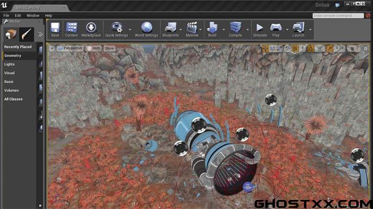Open Quick Settings dropdown arrow
373x209 pixels.
coord(130,30)
